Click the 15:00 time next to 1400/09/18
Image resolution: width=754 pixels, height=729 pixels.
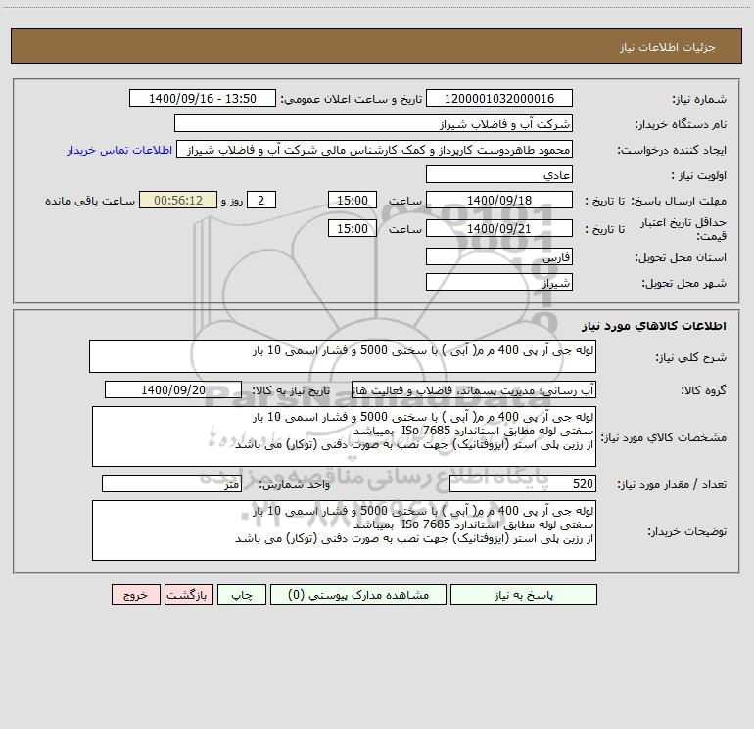tap(352, 200)
